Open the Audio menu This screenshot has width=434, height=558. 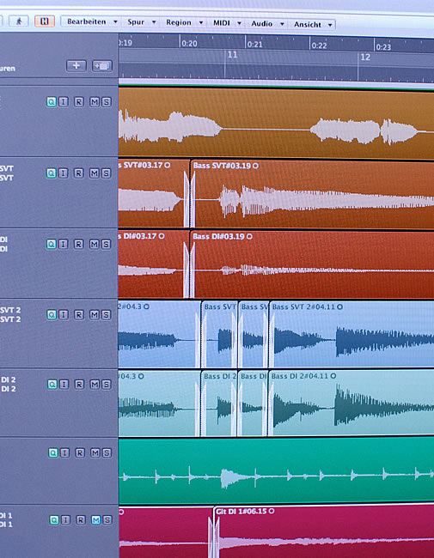267,24
